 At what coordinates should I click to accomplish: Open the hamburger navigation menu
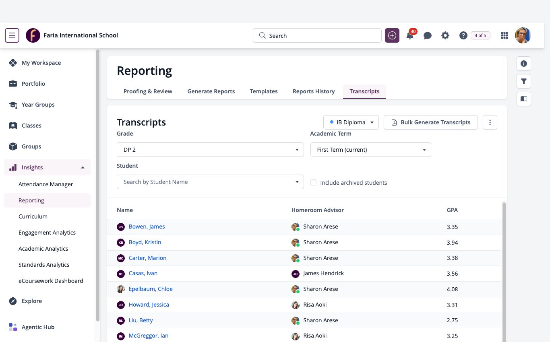(x=12, y=35)
